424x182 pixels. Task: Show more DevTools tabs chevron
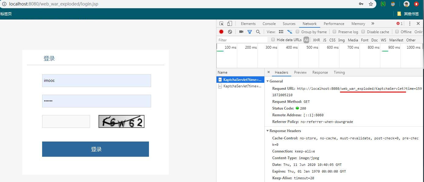(x=373, y=23)
